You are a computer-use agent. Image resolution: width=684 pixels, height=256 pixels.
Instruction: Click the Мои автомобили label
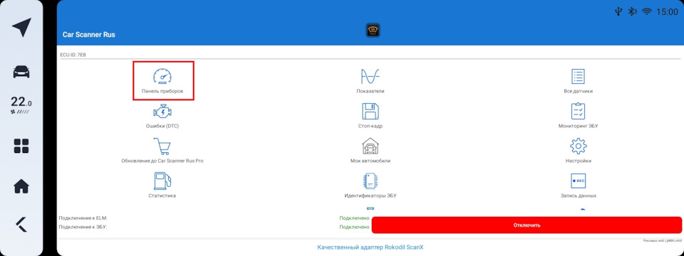pyautogui.click(x=370, y=161)
